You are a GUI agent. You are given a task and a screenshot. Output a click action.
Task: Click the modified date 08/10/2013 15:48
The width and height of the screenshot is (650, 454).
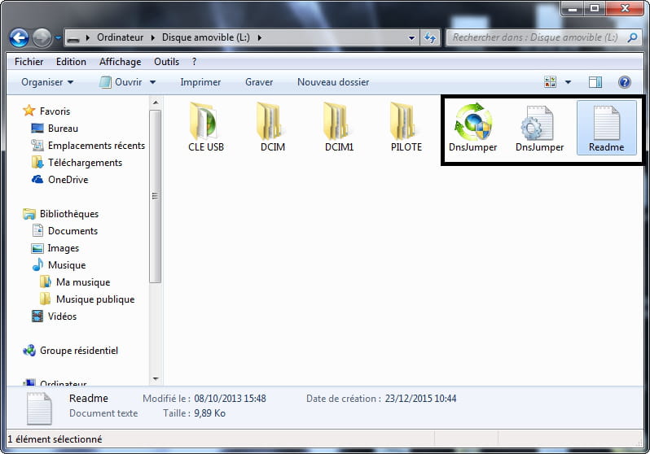tap(230, 399)
